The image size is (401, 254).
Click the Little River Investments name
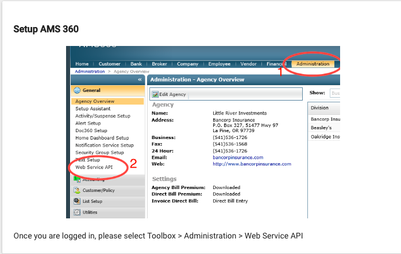tap(240, 113)
